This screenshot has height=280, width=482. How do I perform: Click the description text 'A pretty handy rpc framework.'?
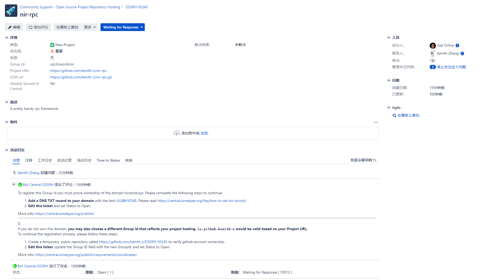click(34, 109)
